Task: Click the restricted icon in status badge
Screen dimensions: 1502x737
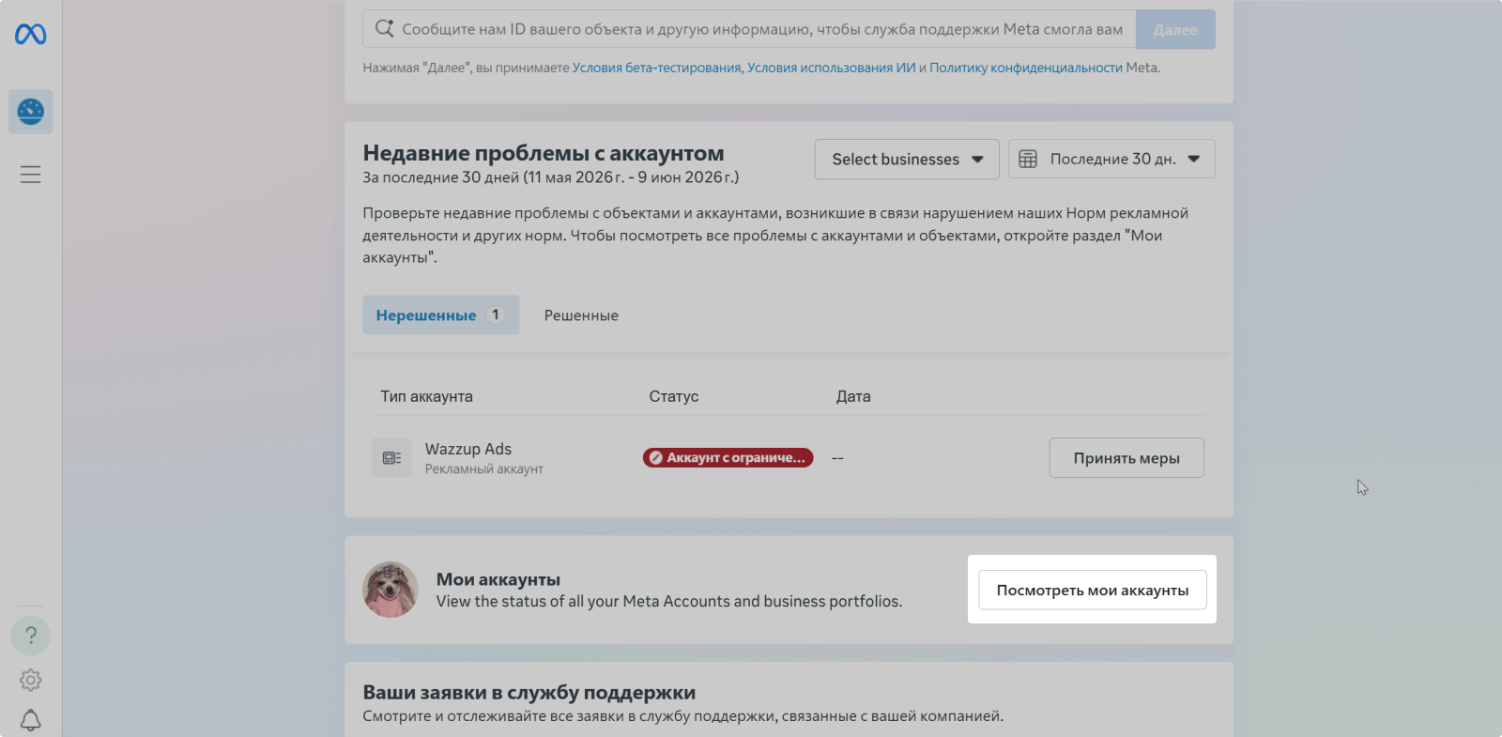Action: [655, 458]
